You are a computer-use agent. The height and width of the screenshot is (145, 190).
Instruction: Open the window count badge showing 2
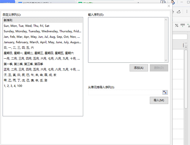click(x=162, y=2)
